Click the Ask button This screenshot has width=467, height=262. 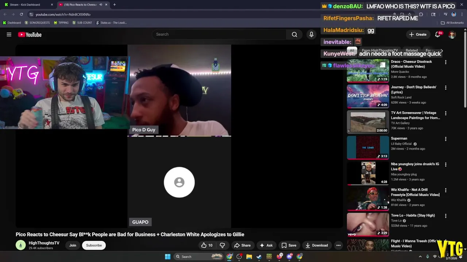tap(266, 245)
